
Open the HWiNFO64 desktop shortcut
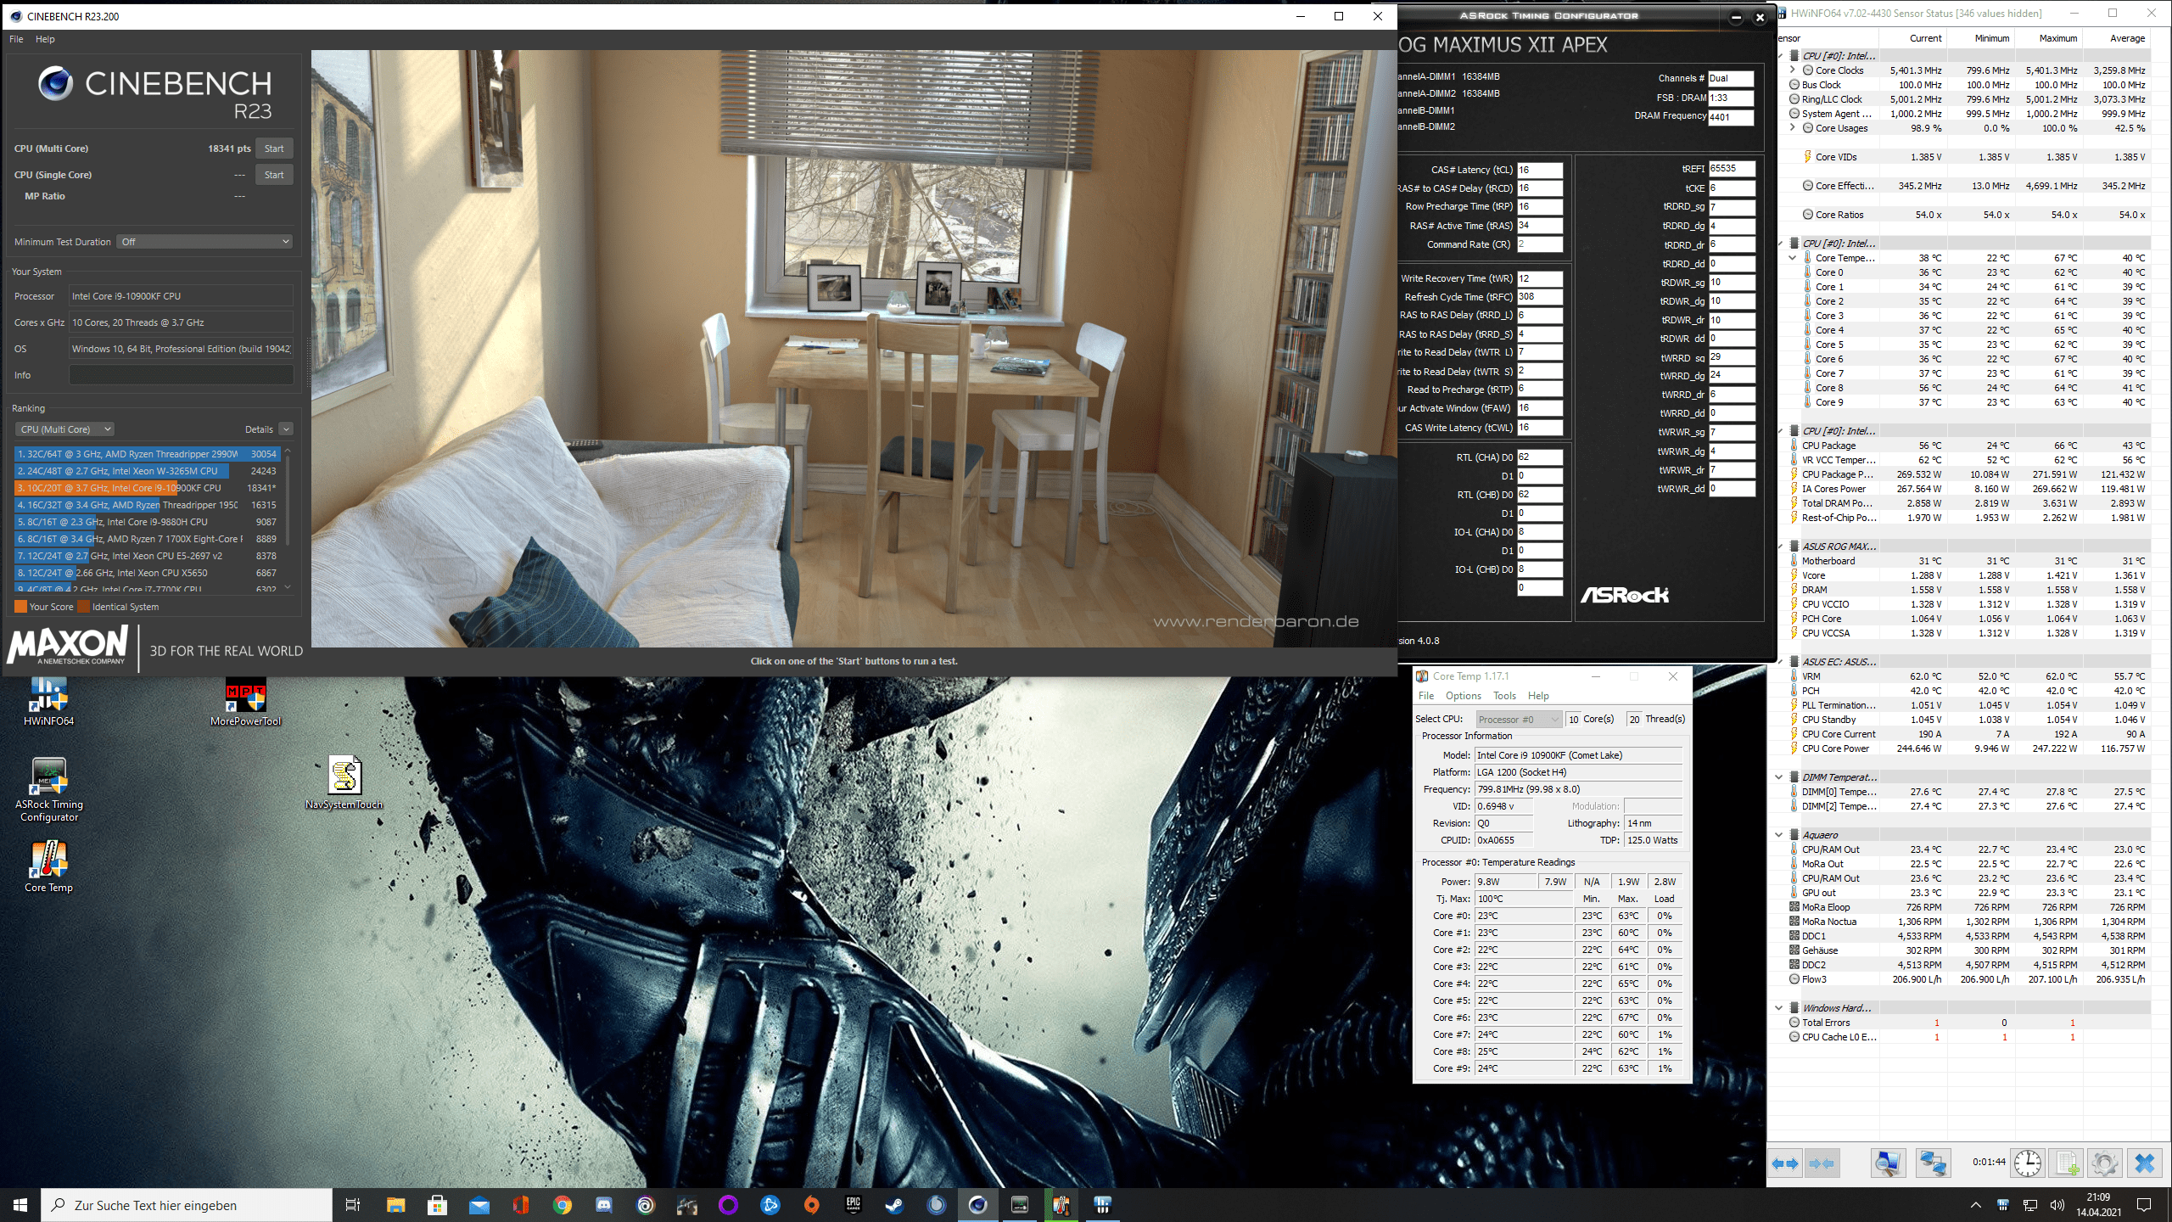[x=48, y=702]
